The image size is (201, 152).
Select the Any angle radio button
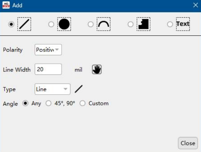(25, 104)
